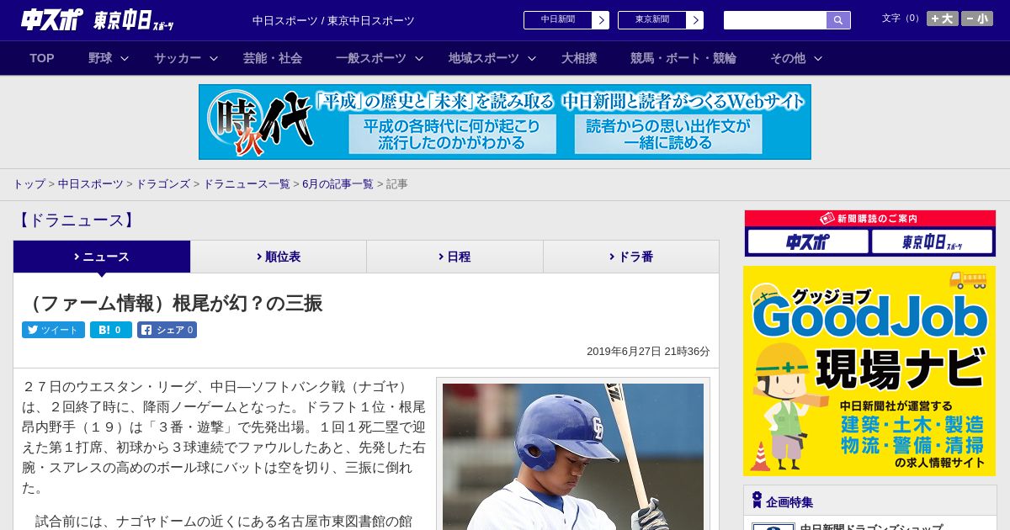Go to TOP in the navigation bar
The height and width of the screenshot is (530, 1010).
42,58
